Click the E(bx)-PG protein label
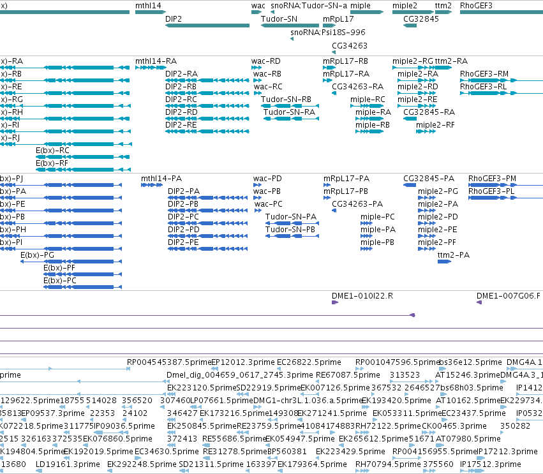The height and width of the screenshot is (474, 543). (38, 255)
